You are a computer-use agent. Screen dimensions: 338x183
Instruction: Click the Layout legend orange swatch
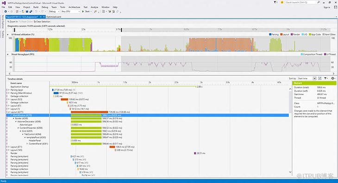pyautogui.click(x=282, y=34)
